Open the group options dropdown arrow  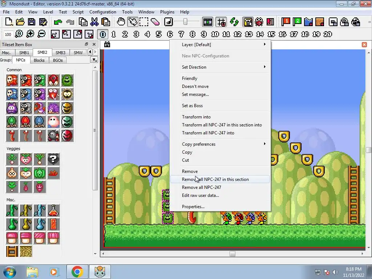(94, 60)
